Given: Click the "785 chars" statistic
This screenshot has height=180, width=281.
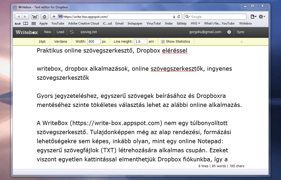Looking at the screenshot, I should (237, 166).
